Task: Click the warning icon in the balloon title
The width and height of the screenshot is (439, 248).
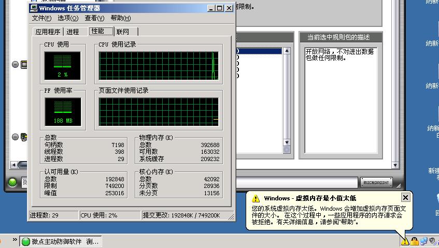Action: click(x=256, y=198)
